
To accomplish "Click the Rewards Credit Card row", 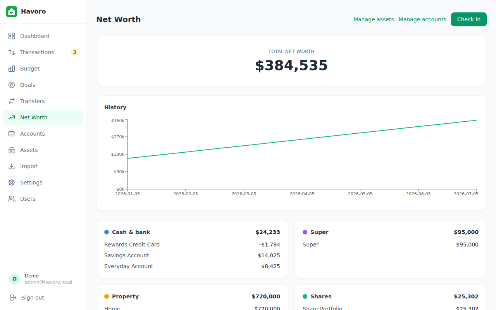I will (192, 245).
